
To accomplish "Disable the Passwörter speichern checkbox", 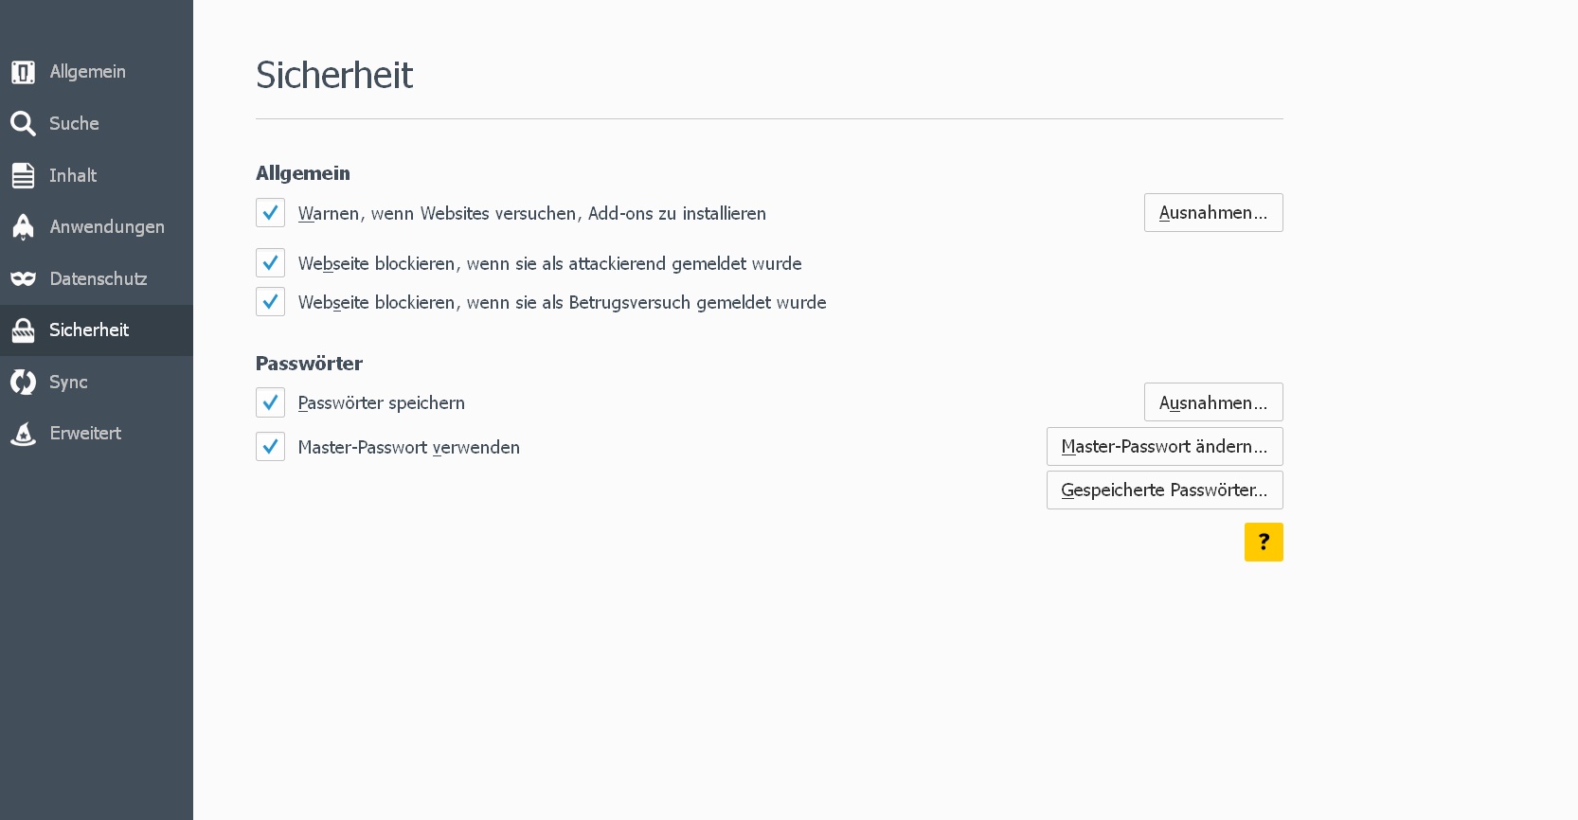I will point(271,402).
